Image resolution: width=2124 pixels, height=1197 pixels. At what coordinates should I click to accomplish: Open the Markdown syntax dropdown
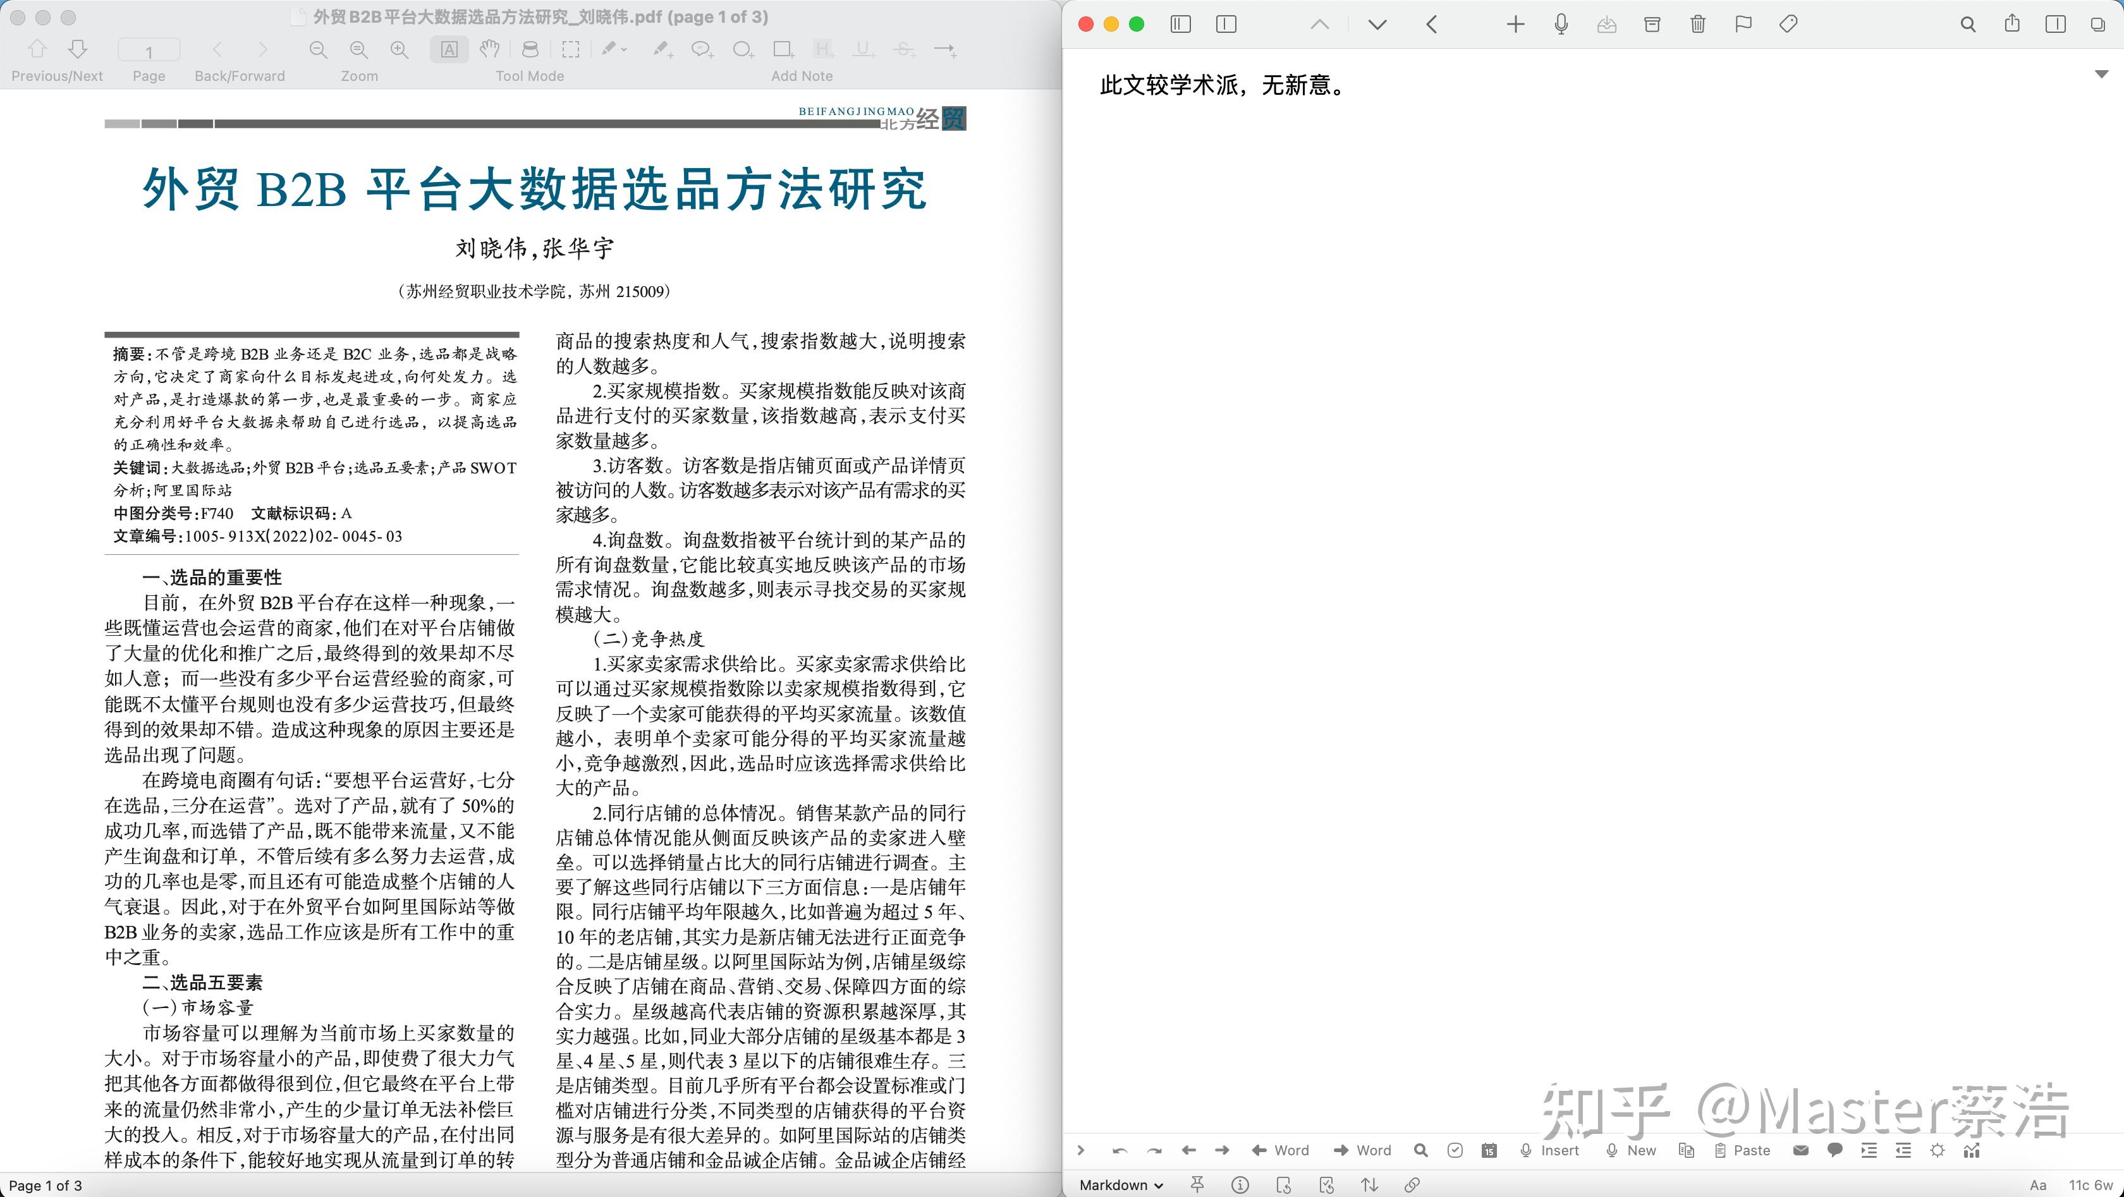[1121, 1184]
